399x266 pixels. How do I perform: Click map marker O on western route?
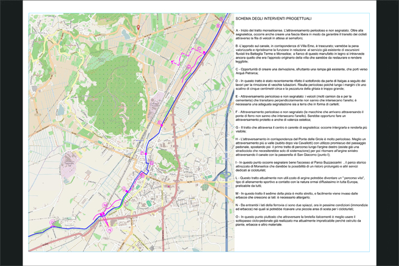pos(52,223)
